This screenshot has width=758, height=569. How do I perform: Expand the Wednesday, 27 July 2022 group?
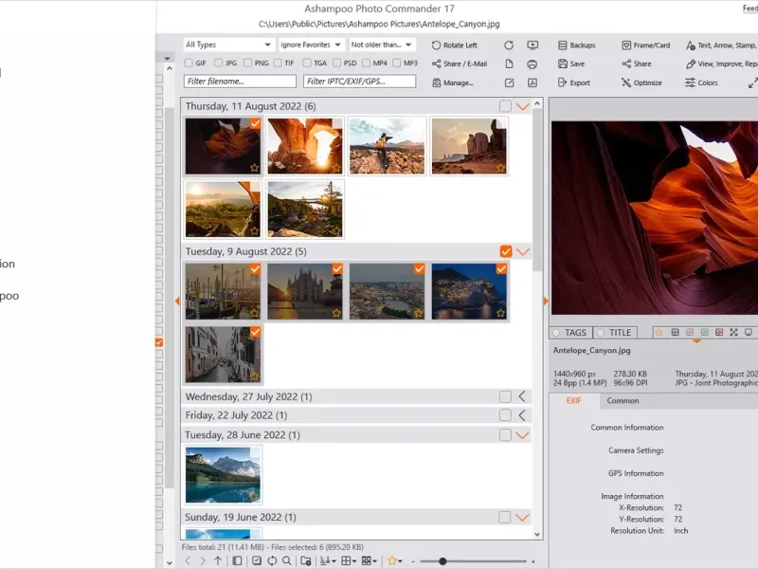click(522, 396)
